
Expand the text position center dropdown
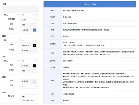click(29, 20)
